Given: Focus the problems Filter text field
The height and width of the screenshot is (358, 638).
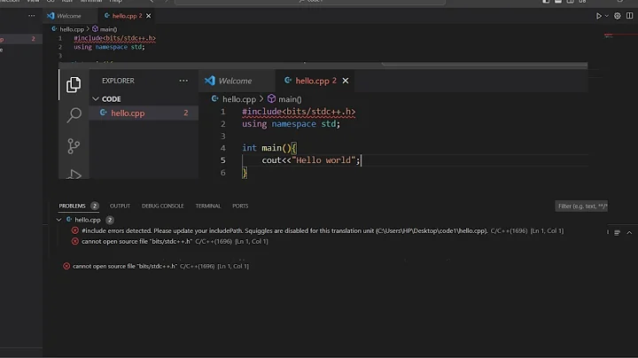Looking at the screenshot, I should coord(581,206).
